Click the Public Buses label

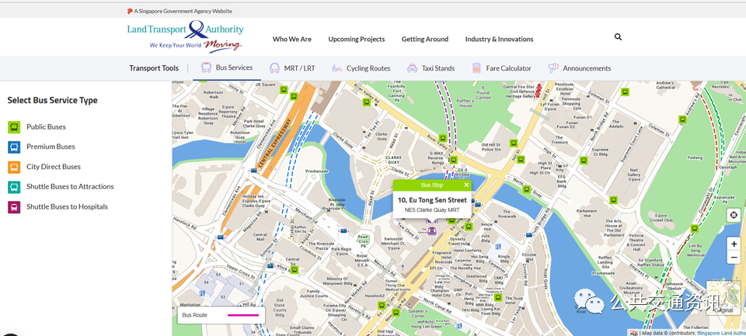point(46,127)
